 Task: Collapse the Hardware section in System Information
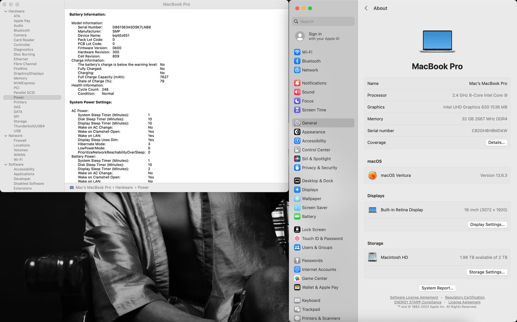(x=6, y=11)
